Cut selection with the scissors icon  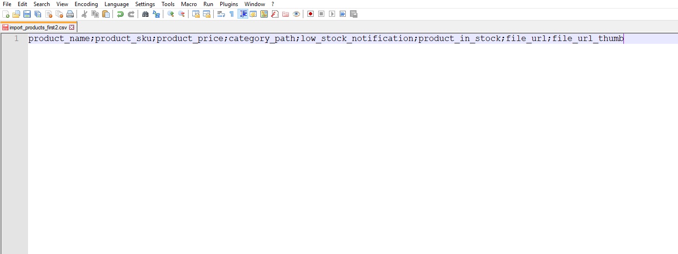pyautogui.click(x=84, y=14)
